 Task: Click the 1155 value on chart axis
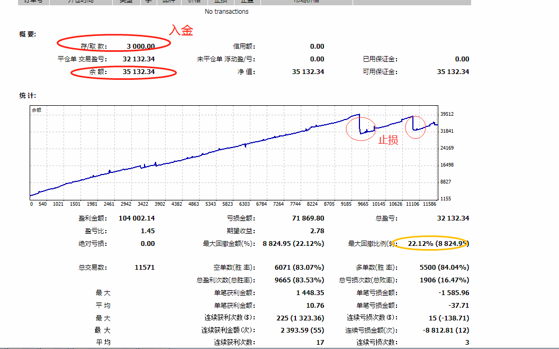(446, 199)
